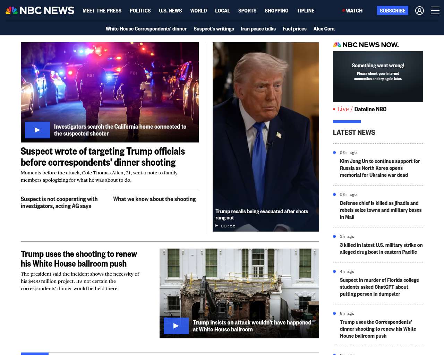Click the NBC News Now logo
The height and width of the screenshot is (355, 444).
(366, 45)
